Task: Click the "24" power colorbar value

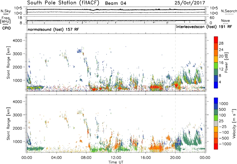Action: [221, 50]
